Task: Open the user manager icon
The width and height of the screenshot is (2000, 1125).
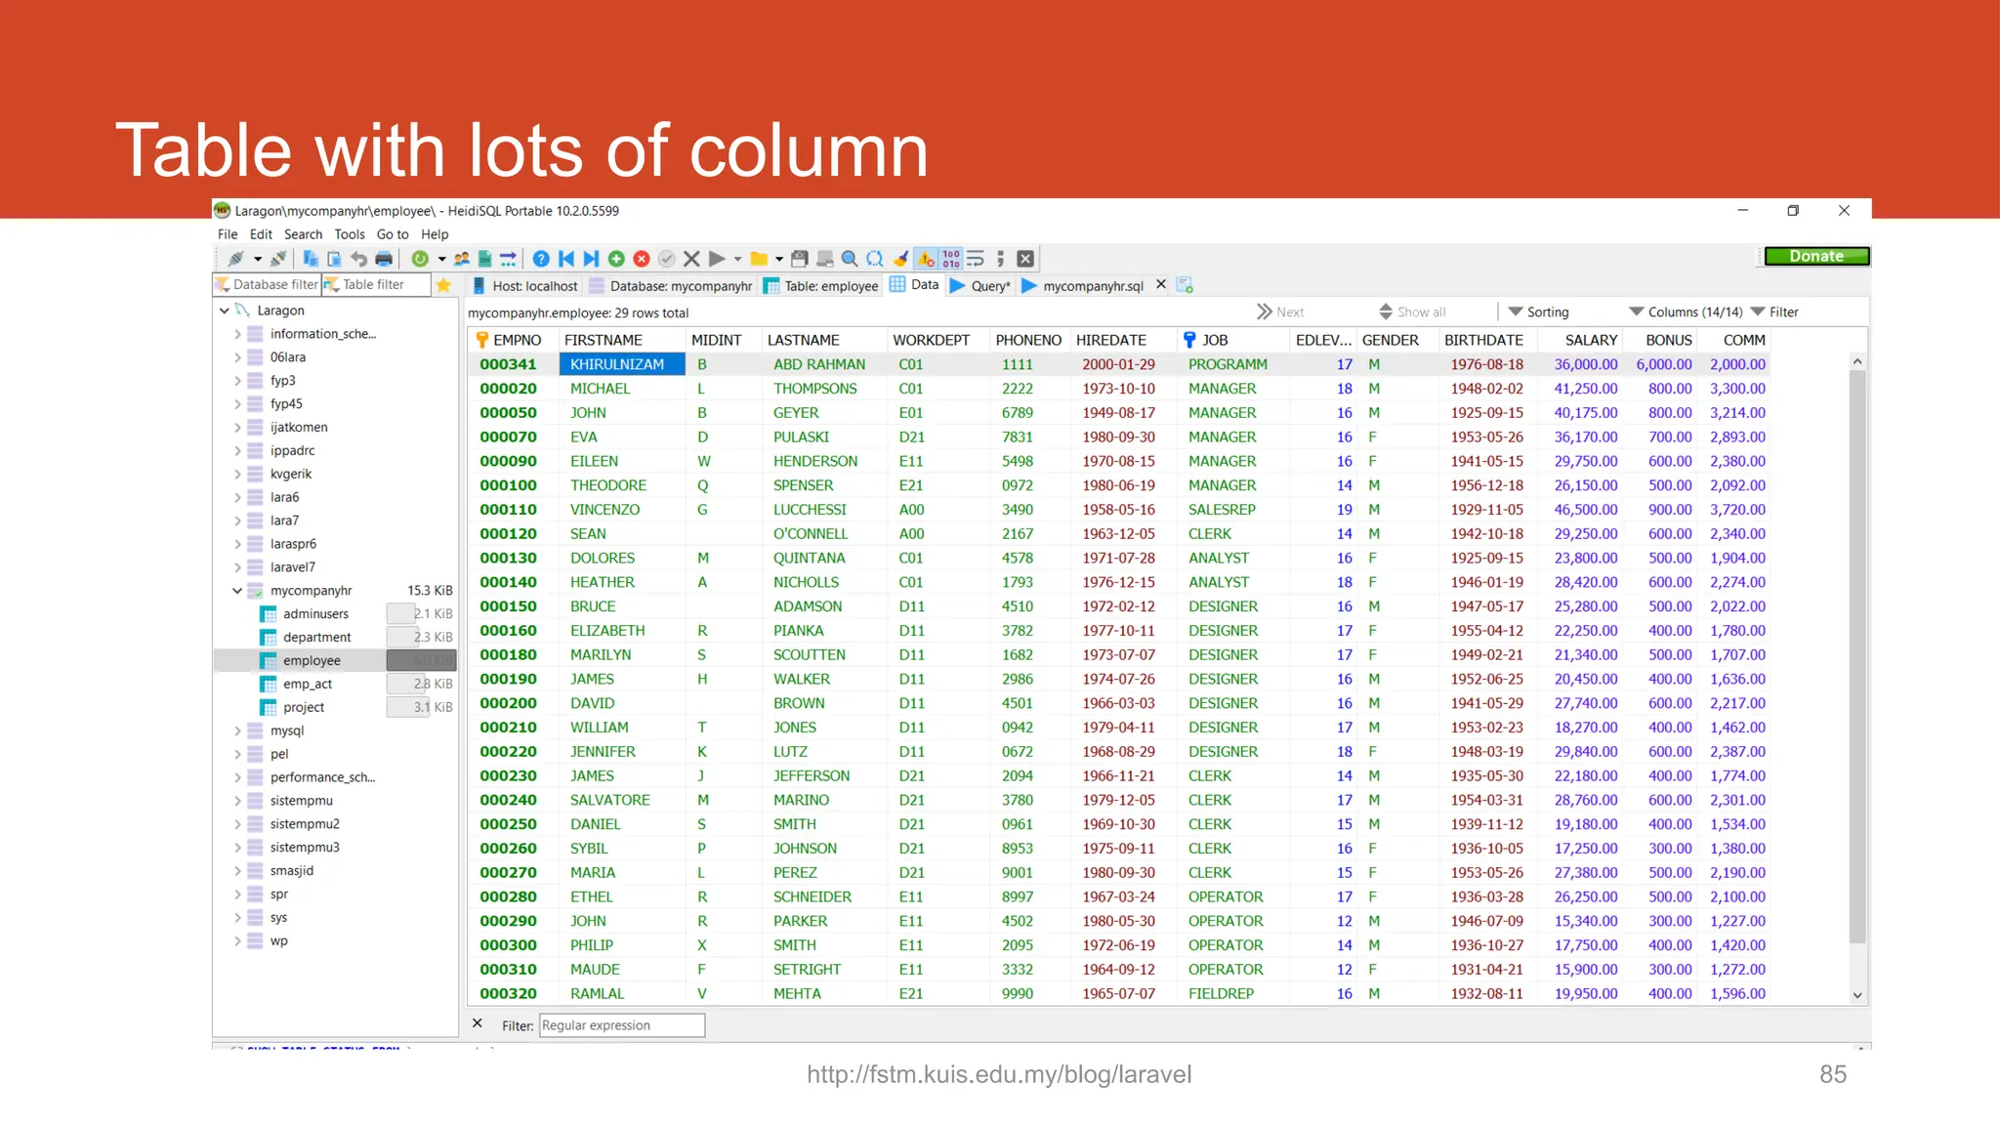Action: [x=461, y=259]
